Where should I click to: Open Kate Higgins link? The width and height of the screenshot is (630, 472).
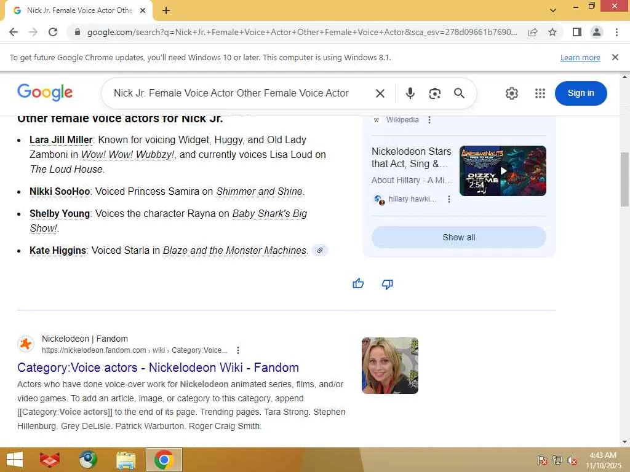click(x=58, y=251)
